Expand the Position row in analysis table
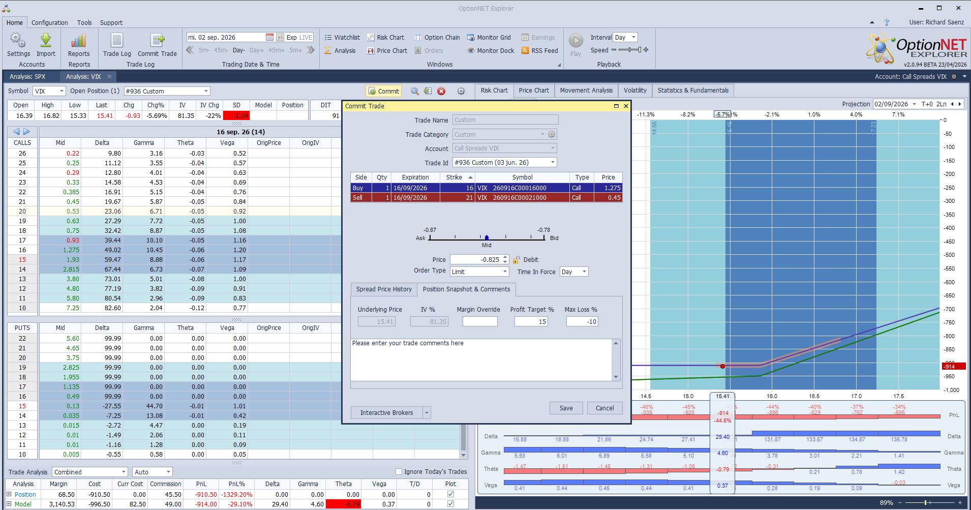 pos(9,494)
